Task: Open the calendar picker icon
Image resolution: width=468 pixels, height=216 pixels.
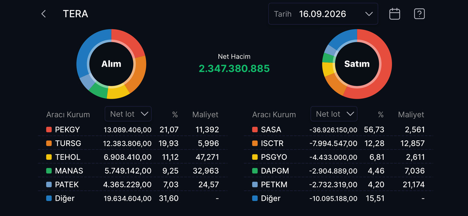Action: [395, 14]
